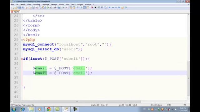Click the INS indicator in status bar
The image size is (200, 112).
185,105
